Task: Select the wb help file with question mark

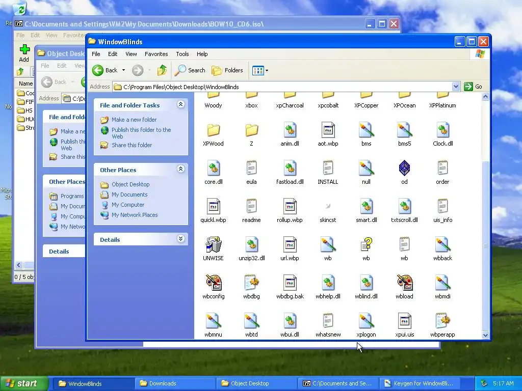Action: 366,245
